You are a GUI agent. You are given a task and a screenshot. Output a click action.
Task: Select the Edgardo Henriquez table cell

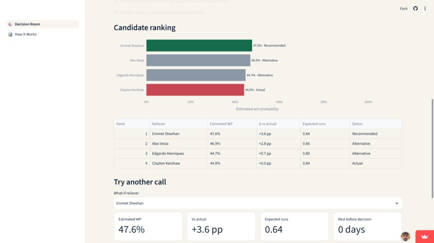pyautogui.click(x=179, y=153)
